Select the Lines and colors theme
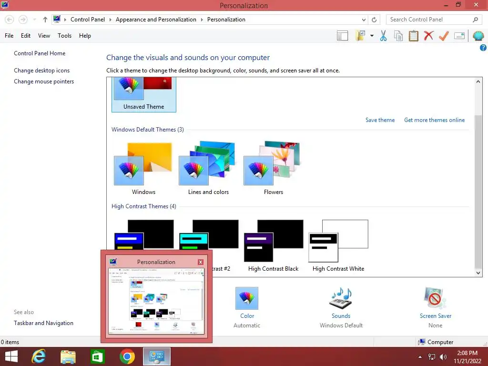 208,168
